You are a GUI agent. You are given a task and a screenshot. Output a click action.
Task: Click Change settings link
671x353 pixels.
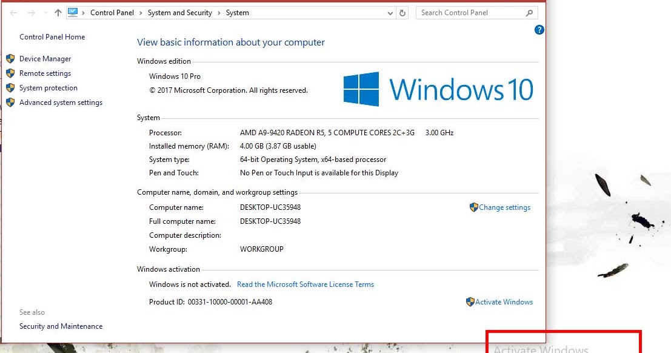pyautogui.click(x=504, y=207)
